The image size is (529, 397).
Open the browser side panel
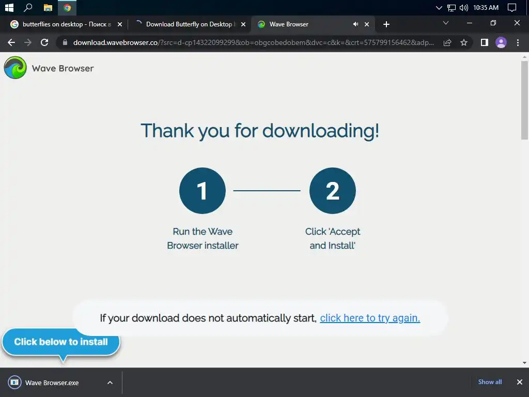(485, 42)
